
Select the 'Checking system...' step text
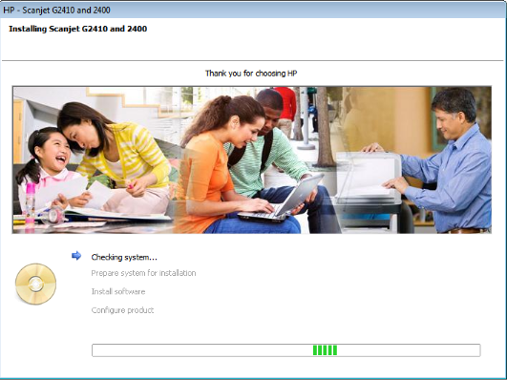(x=124, y=258)
